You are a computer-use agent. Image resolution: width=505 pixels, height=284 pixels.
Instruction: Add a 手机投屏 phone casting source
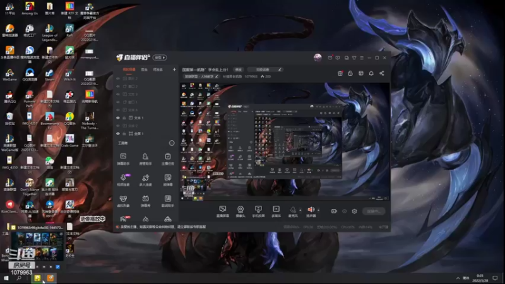point(258,211)
